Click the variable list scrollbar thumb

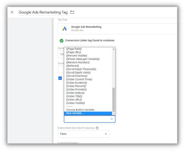point(113,99)
